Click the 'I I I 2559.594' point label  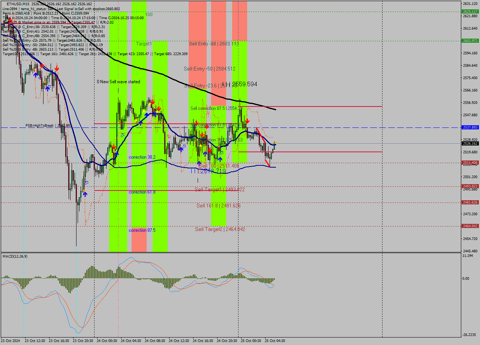point(240,84)
